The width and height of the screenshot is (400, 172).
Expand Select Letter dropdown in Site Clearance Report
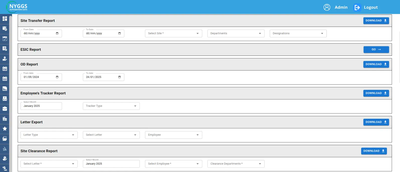tap(49, 164)
